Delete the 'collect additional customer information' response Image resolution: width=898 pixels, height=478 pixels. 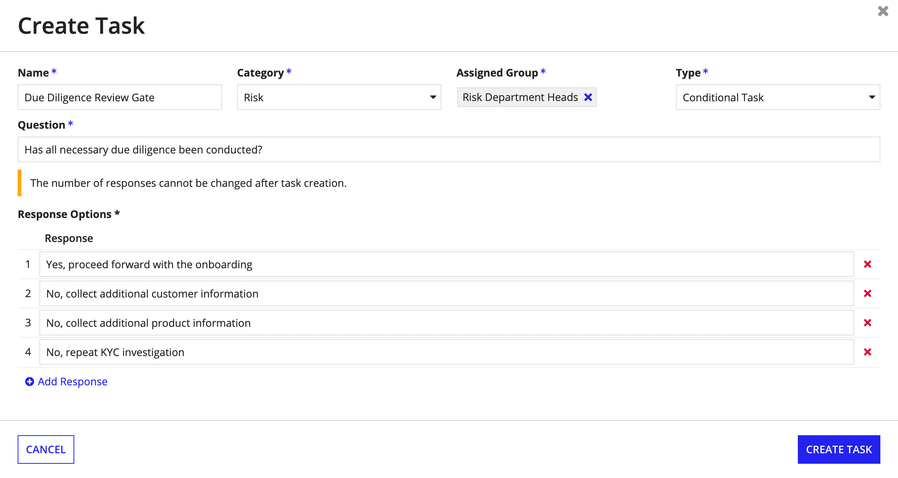coord(867,293)
